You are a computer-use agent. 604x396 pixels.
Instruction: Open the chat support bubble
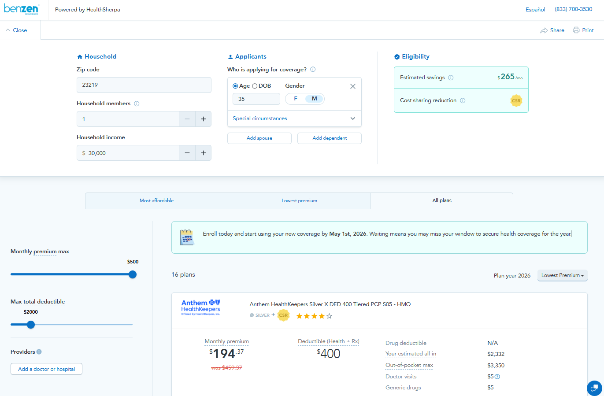pyautogui.click(x=594, y=388)
